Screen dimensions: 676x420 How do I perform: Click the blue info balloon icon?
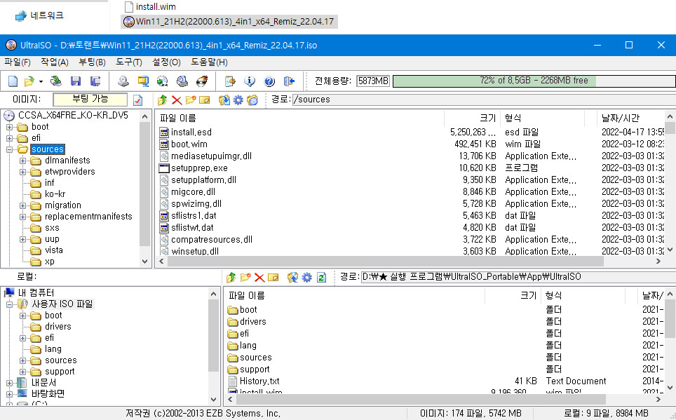pyautogui.click(x=250, y=81)
